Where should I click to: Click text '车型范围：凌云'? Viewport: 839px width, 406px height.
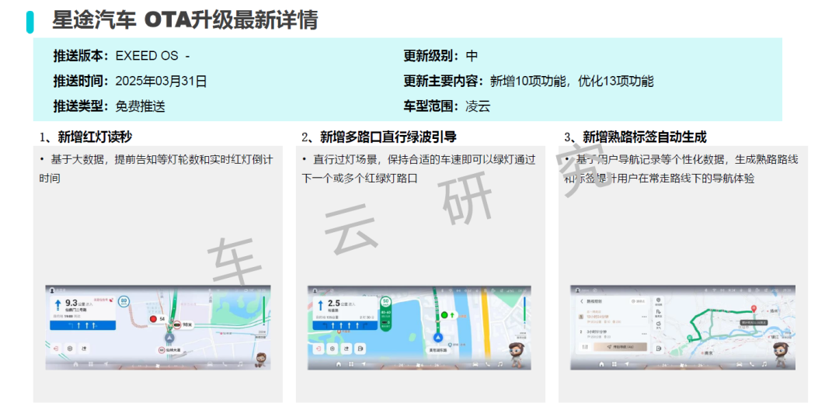(447, 106)
